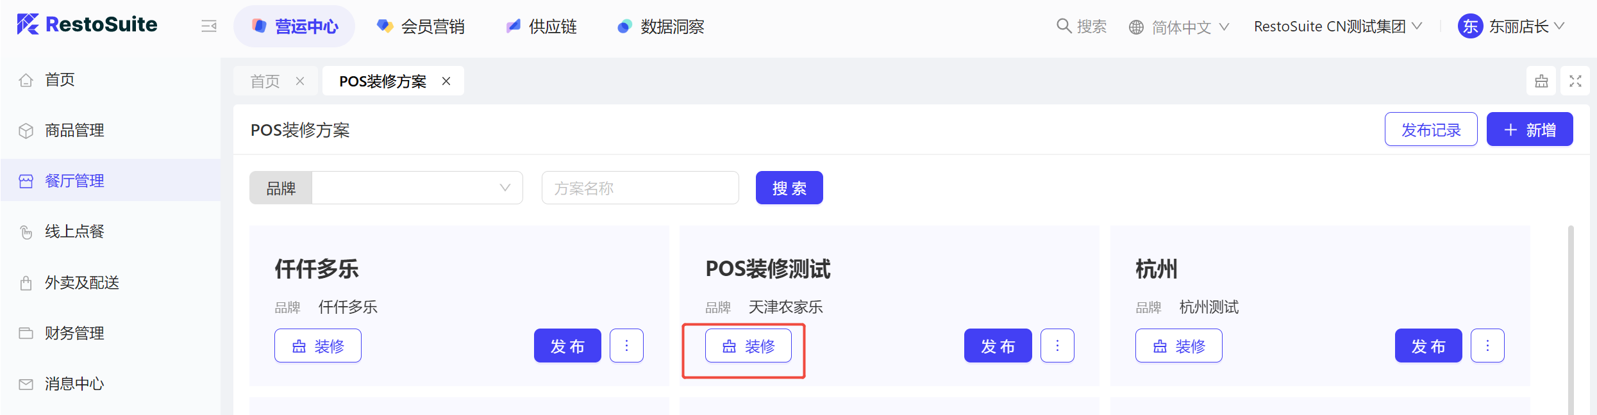Close the POS装修方案 tab
This screenshot has height=415, width=1597.
446,81
